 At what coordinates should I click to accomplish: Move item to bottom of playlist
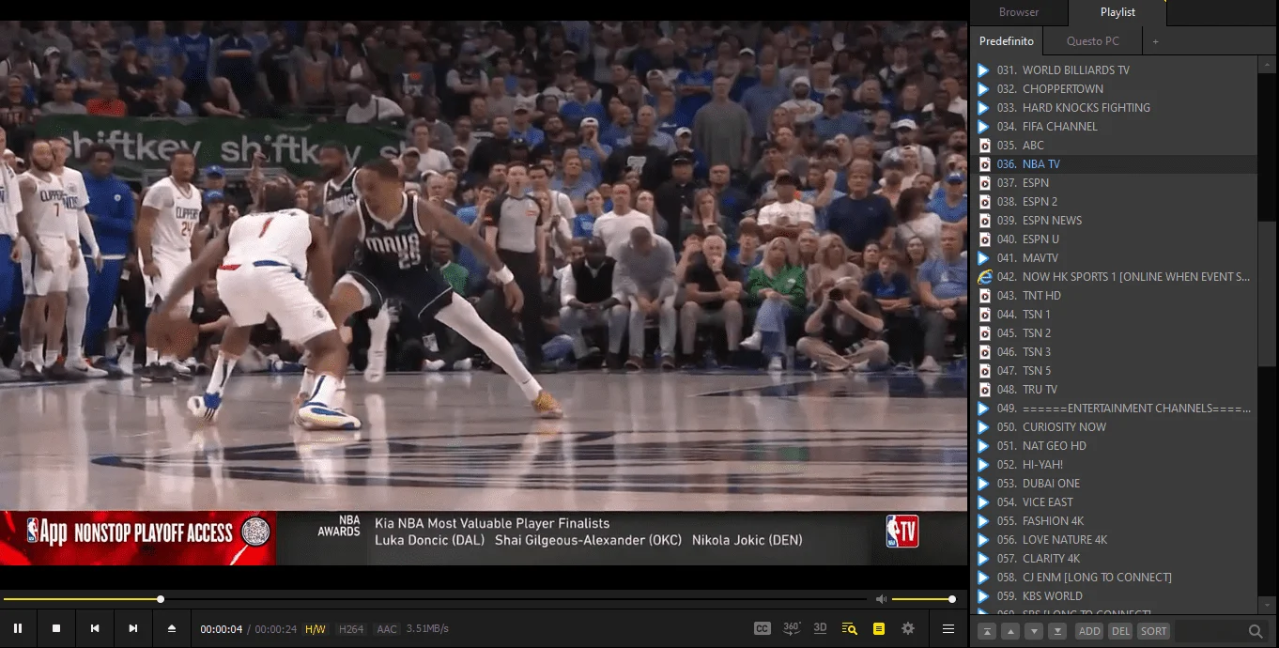(1057, 631)
